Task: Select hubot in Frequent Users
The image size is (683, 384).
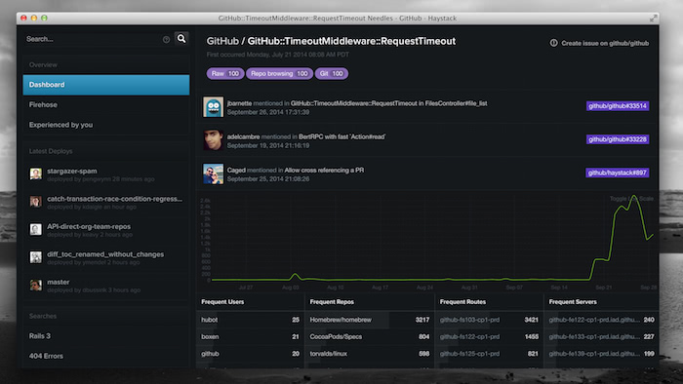Action: click(250, 320)
